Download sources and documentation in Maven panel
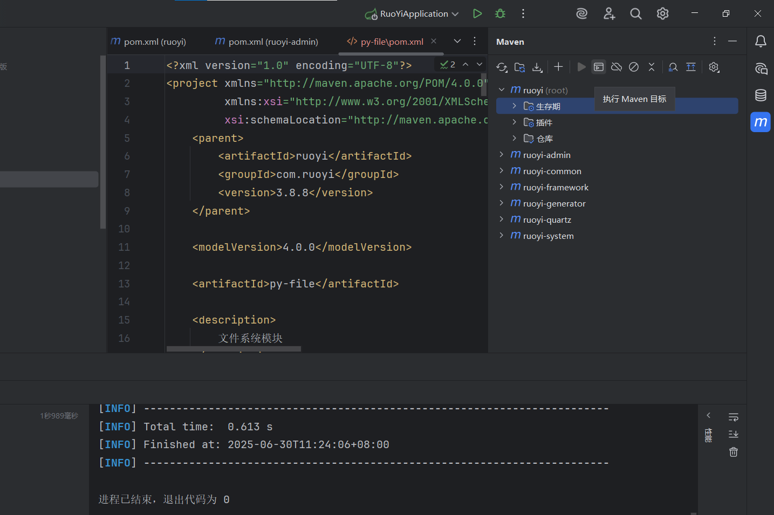The image size is (774, 515). pos(537,67)
